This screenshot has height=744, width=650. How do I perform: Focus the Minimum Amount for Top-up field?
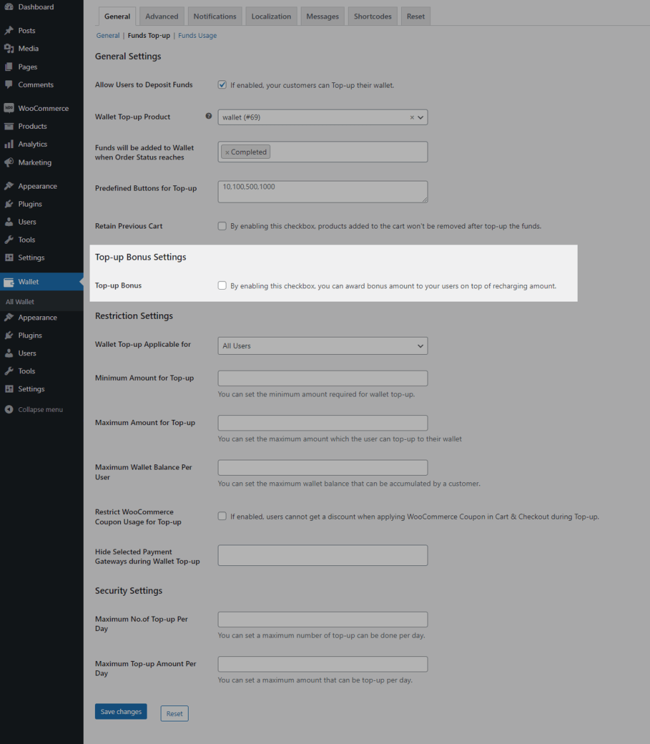(x=323, y=378)
